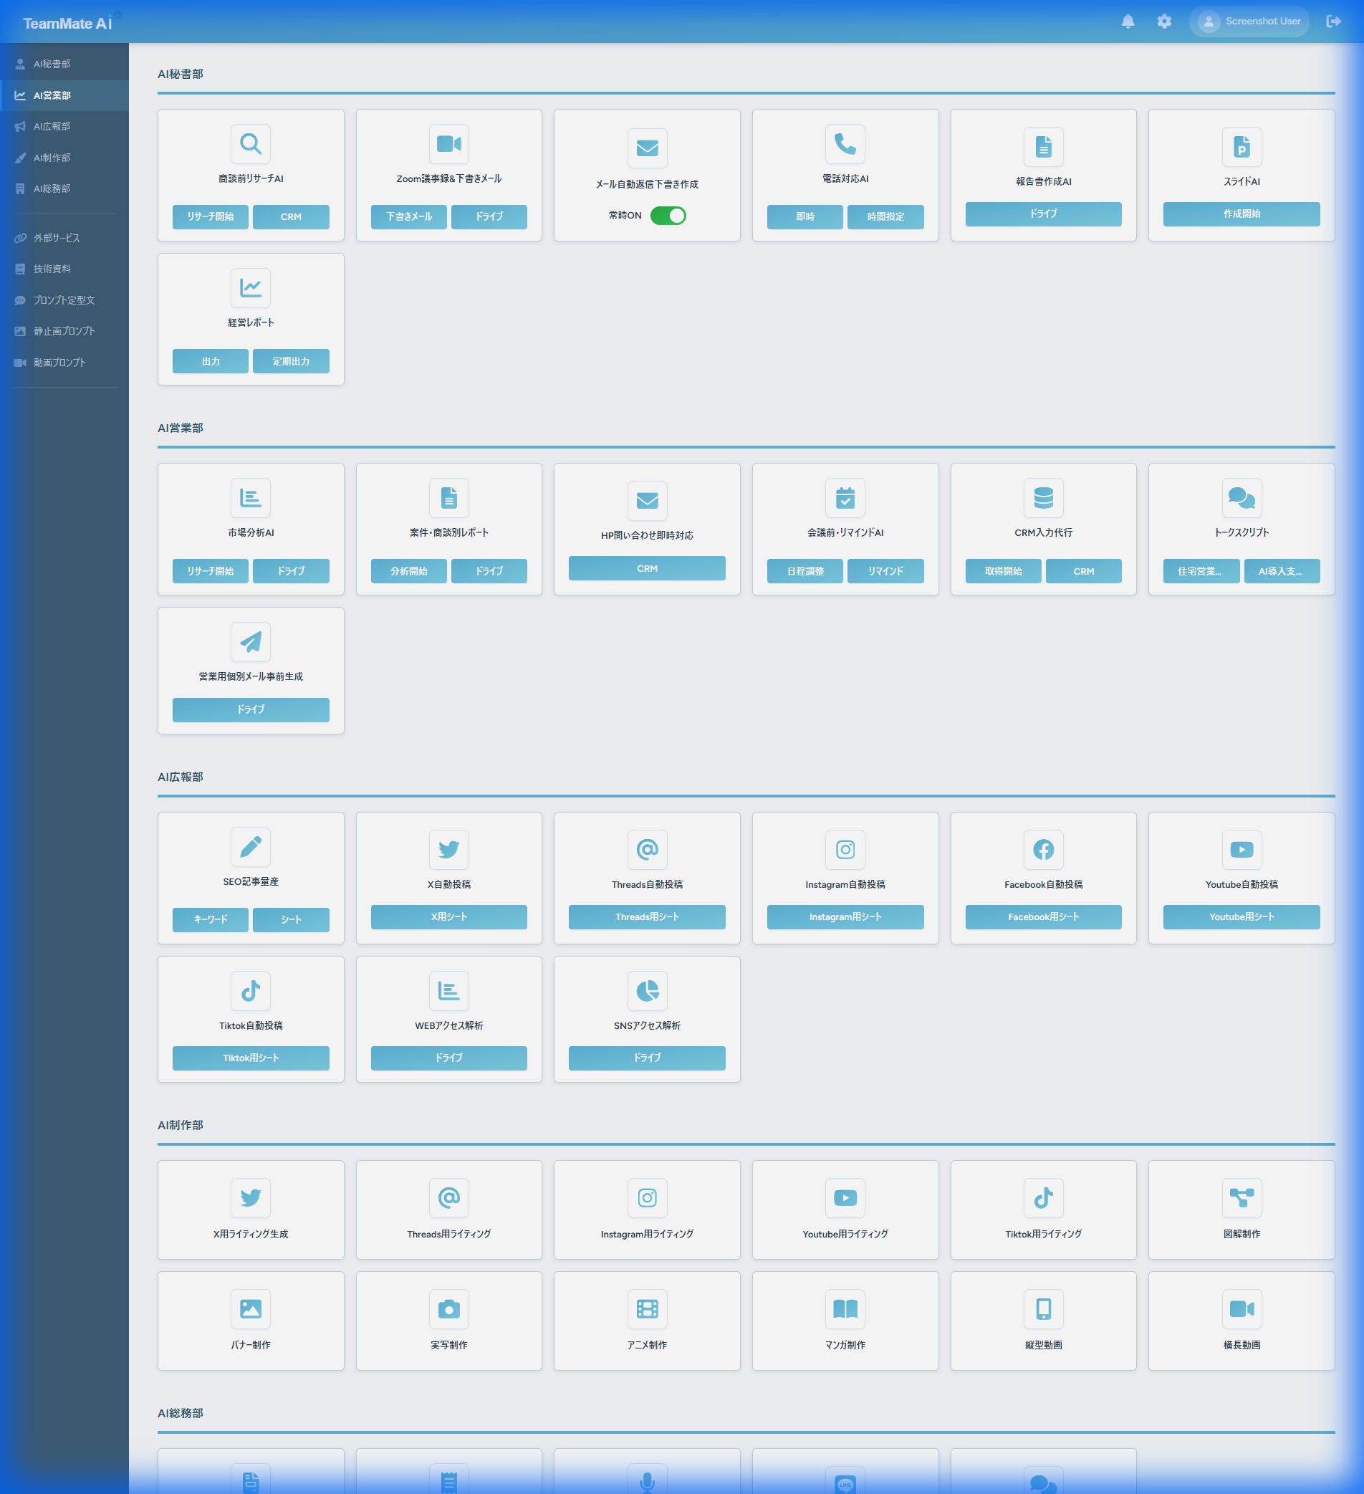
Task: Click the スライドAI slide document icon
Action: [x=1241, y=147]
